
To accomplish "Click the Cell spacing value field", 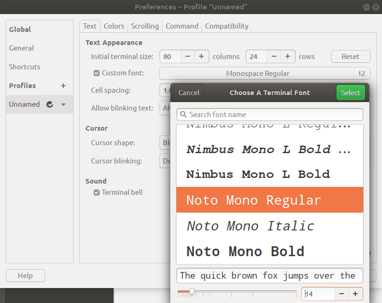I will coord(165,90).
